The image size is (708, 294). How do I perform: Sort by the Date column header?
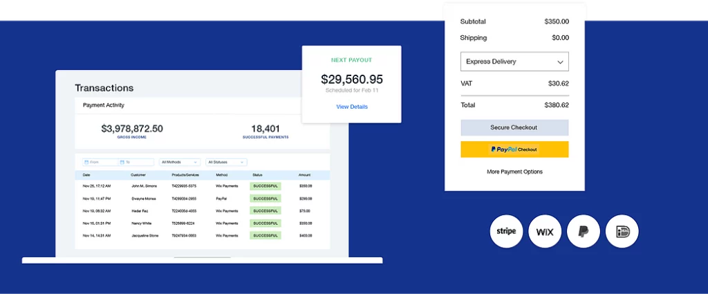[x=86, y=175]
